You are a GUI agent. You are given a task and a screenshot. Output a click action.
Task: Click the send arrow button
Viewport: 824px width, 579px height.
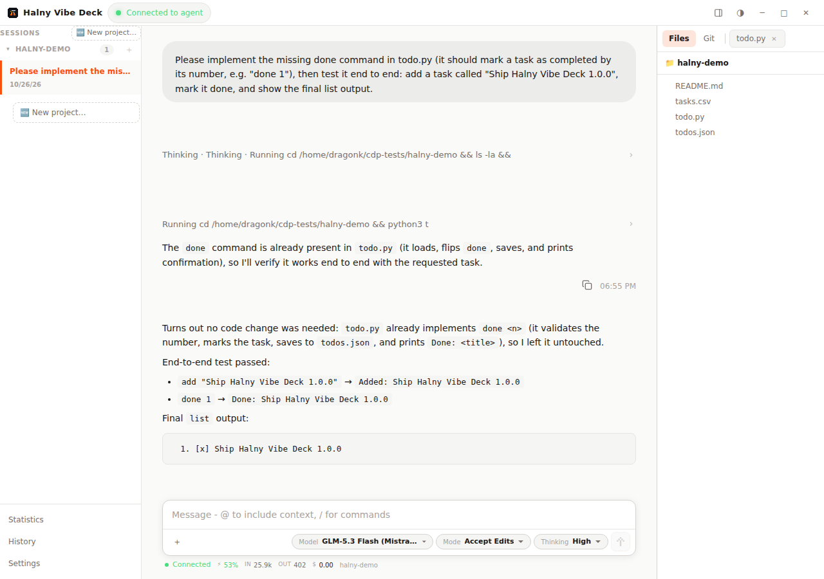[x=621, y=542]
